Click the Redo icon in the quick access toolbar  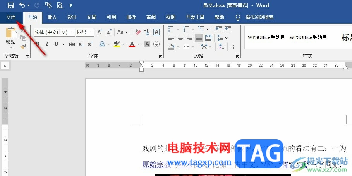click(x=37, y=5)
